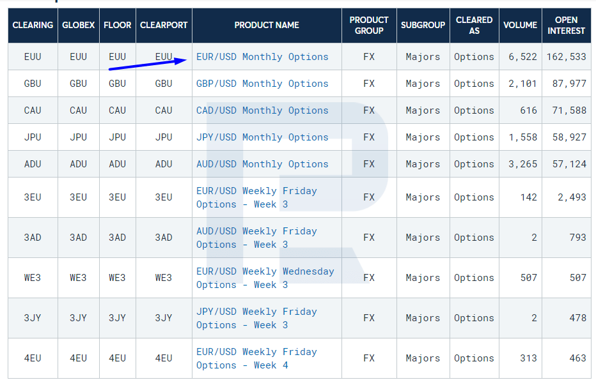Open GBP/USD Monthly Options product link
596x387 pixels.
(262, 84)
